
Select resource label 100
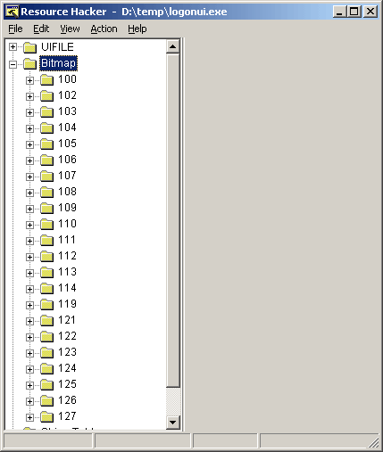tap(67, 79)
